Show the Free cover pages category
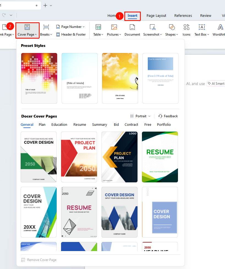Viewport: 225px width, 269px height. [148, 124]
